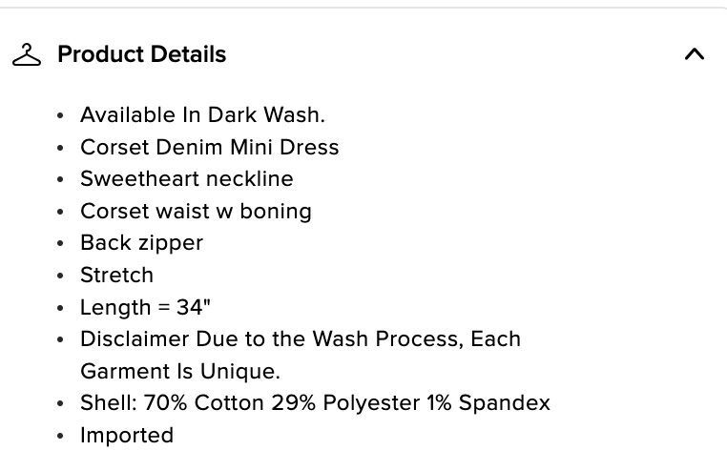Click the 'Imported' list item
The width and height of the screenshot is (727, 471).
tap(127, 436)
